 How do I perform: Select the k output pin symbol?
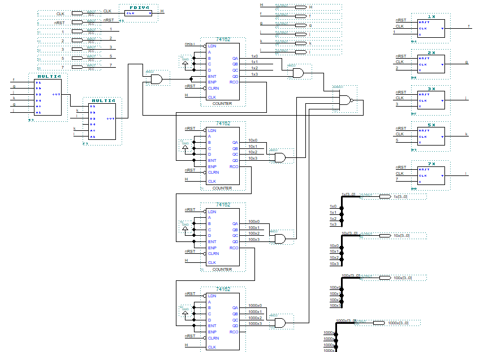point(301,43)
